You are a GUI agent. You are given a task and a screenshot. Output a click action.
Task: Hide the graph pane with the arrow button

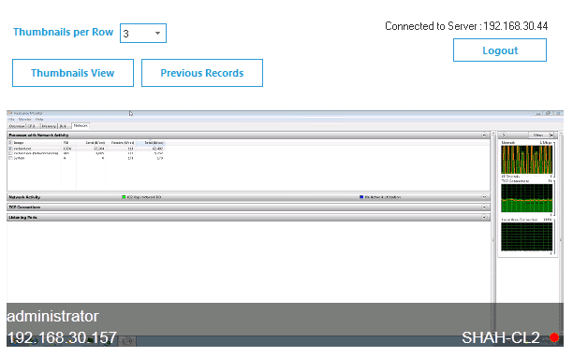click(503, 135)
